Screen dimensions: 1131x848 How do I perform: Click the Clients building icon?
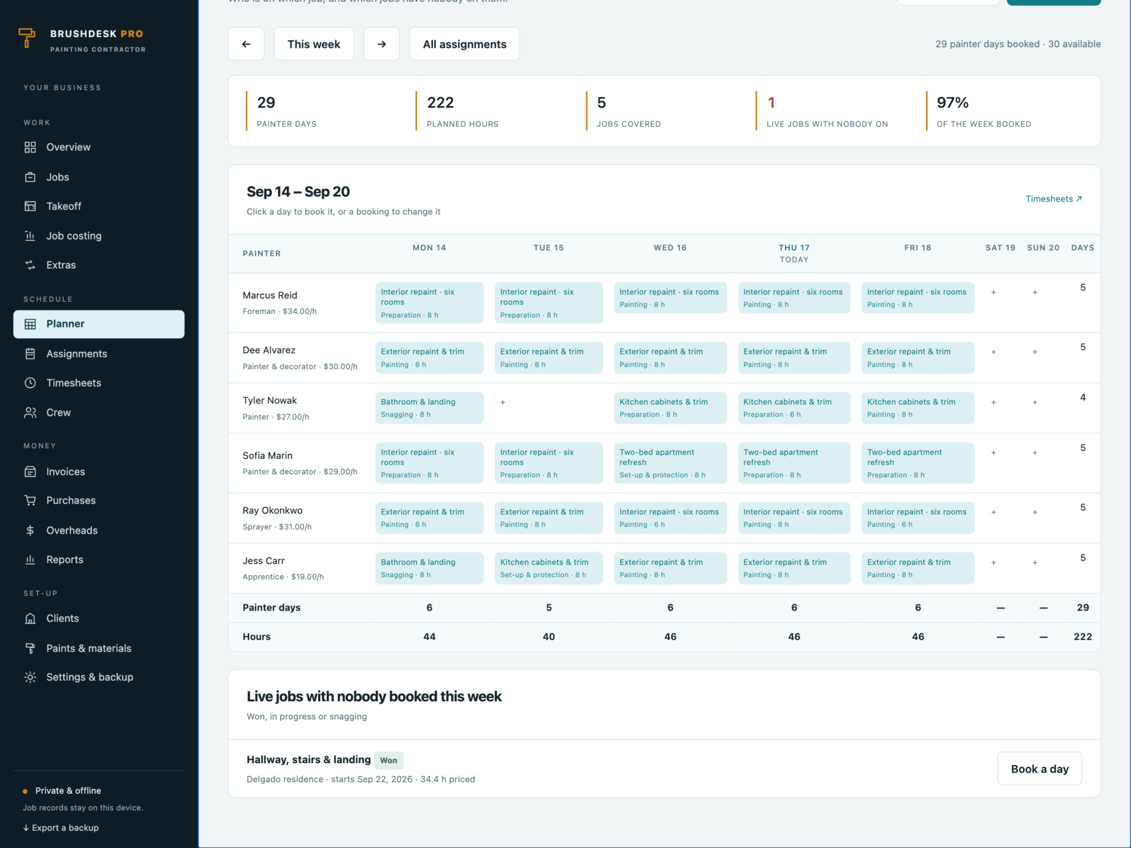pyautogui.click(x=30, y=618)
